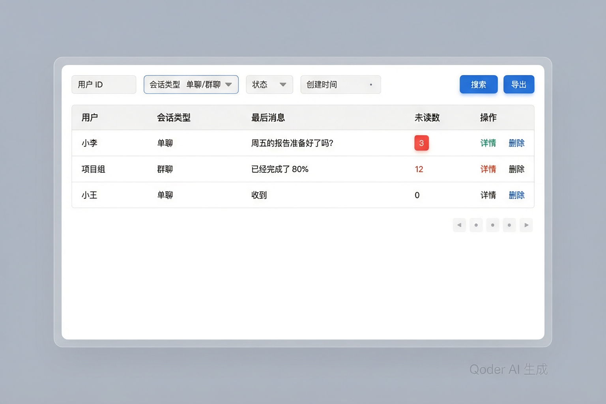Click the 最后消息 column header
The width and height of the screenshot is (606, 404).
268,118
